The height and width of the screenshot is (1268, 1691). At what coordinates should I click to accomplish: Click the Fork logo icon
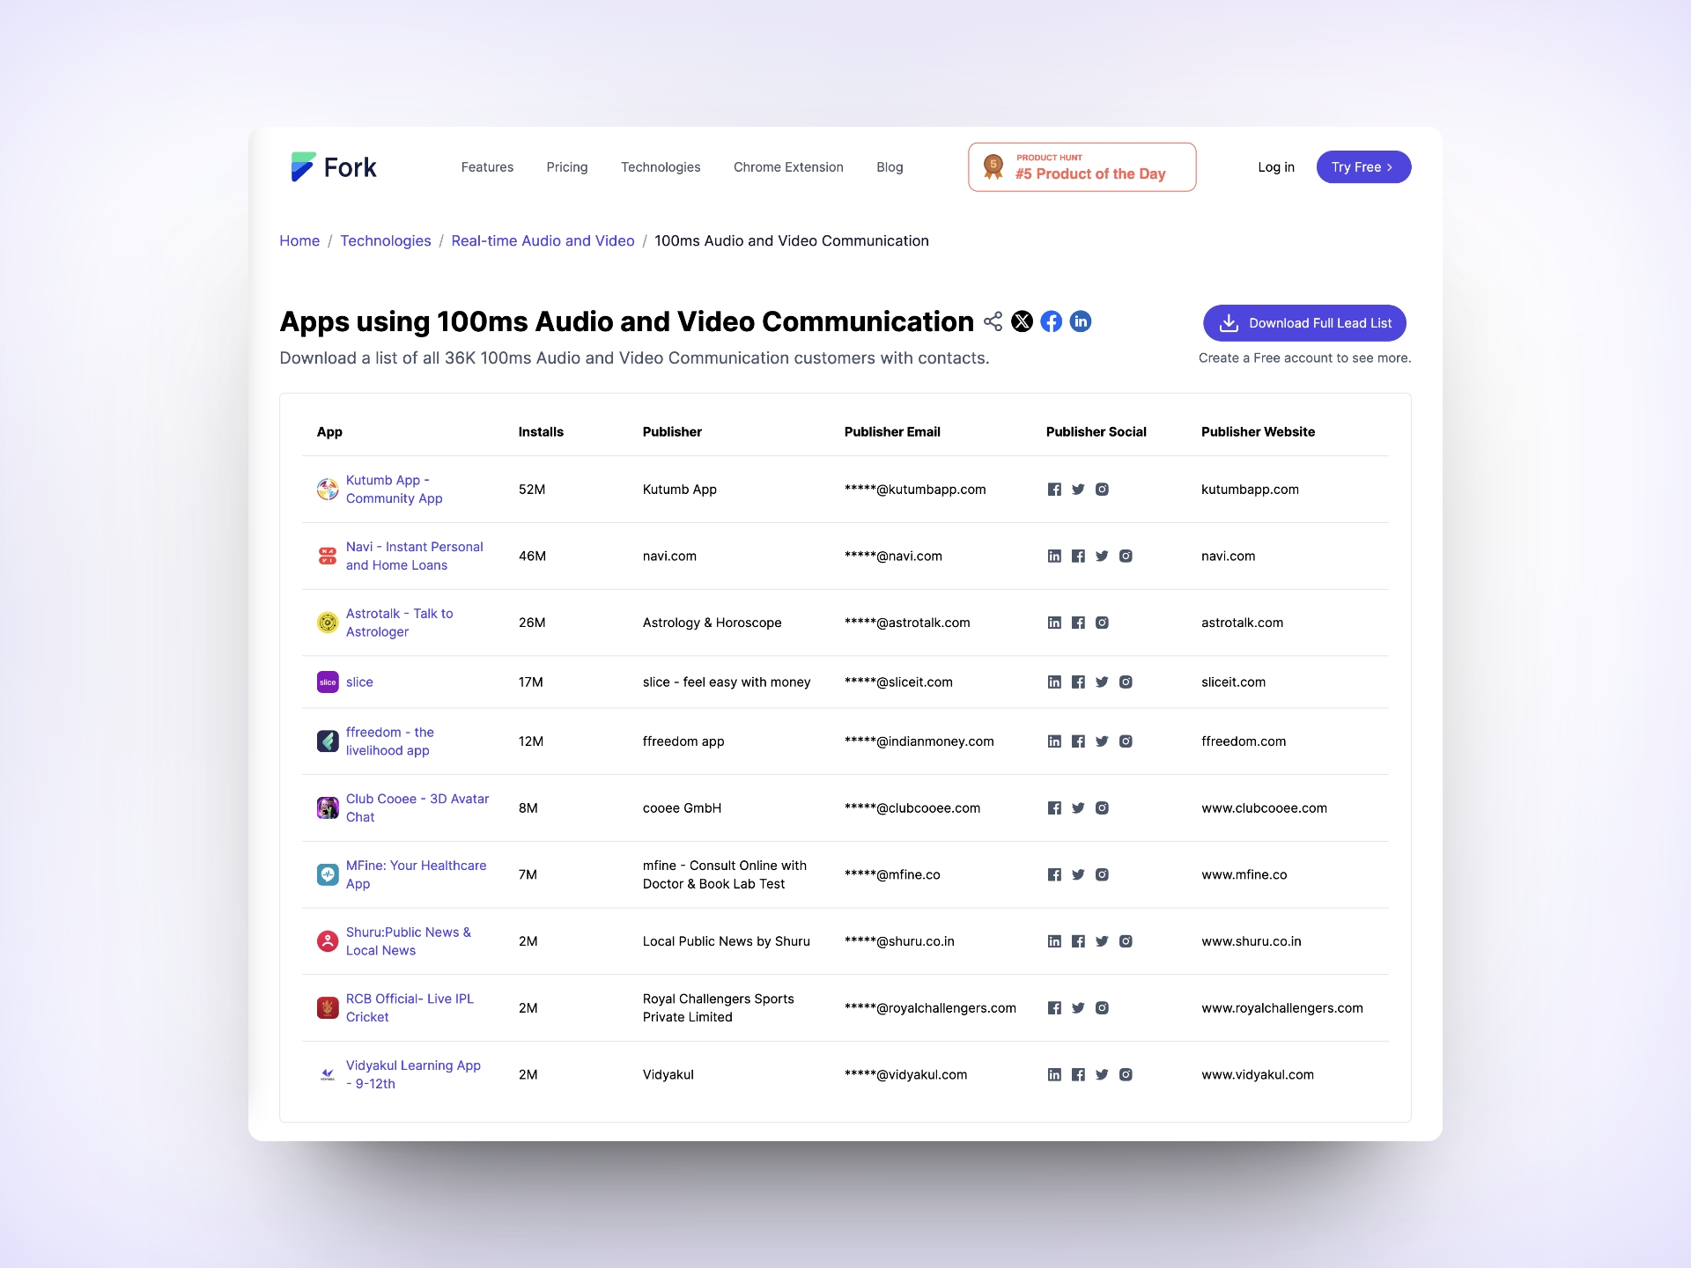click(x=297, y=166)
